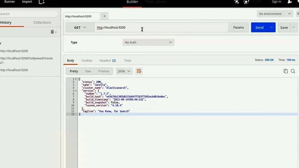Click the Send button
The width and height of the screenshot is (299, 168).
260,28
